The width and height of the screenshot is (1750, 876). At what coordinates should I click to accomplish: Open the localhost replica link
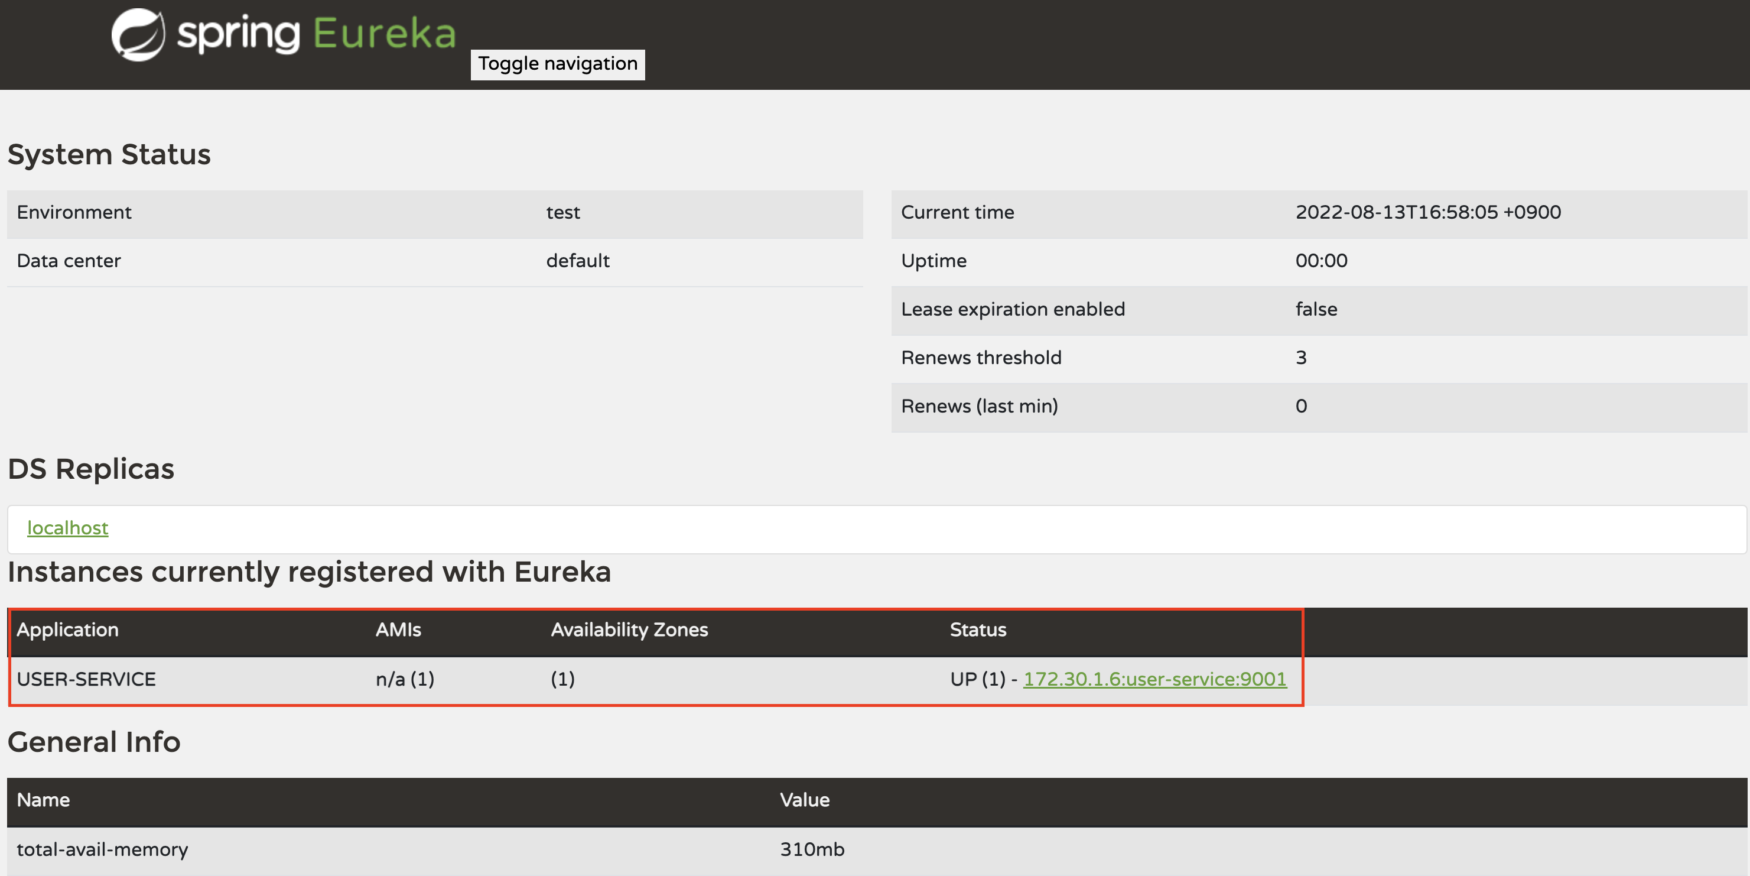click(x=67, y=528)
